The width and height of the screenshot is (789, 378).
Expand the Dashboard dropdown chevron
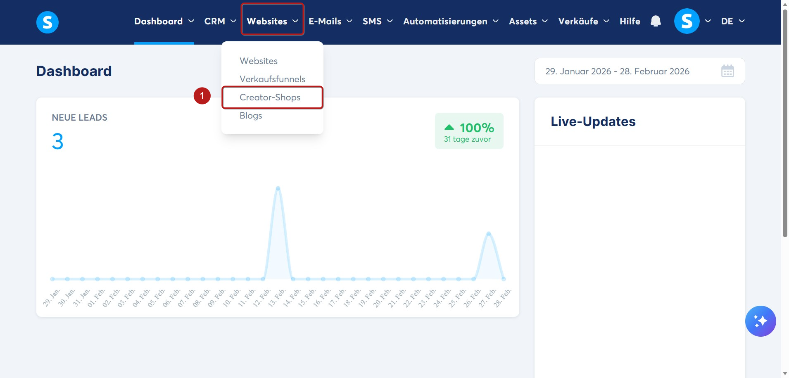(x=191, y=21)
